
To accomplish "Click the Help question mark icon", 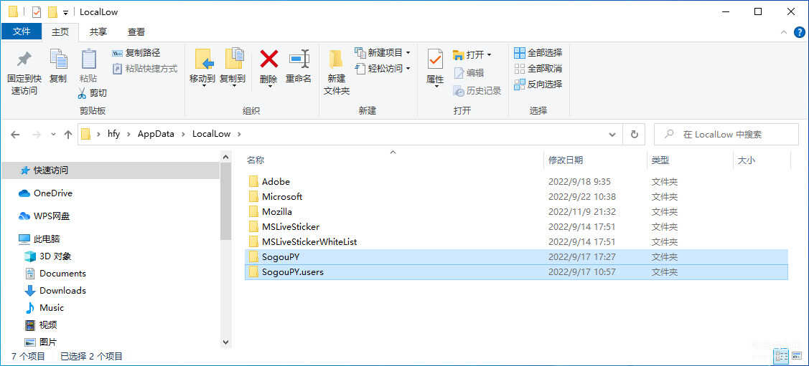I will [799, 32].
